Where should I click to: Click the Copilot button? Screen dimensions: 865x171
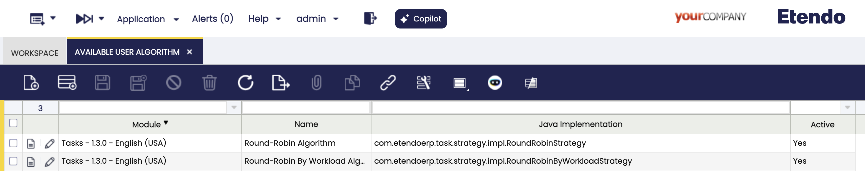click(x=421, y=19)
